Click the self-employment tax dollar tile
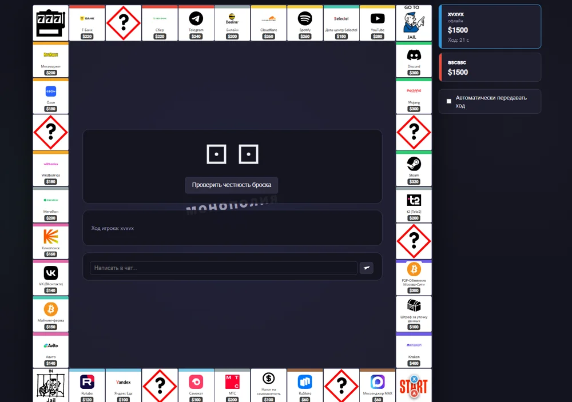572x402 pixels. click(268, 385)
